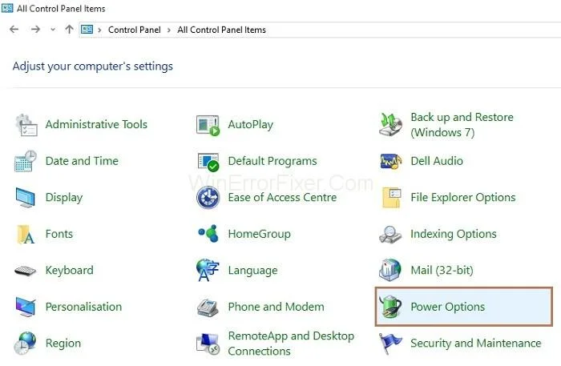This screenshot has width=561, height=366.
Task: Open Back up and Restore (Windows 7) link
Action: [462, 125]
